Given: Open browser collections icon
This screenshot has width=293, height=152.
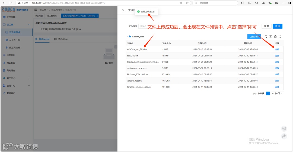Looking at the screenshot, I should pos(263,3).
